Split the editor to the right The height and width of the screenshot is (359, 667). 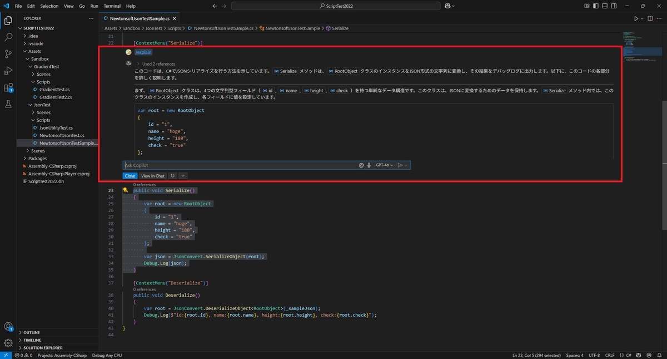(651, 18)
